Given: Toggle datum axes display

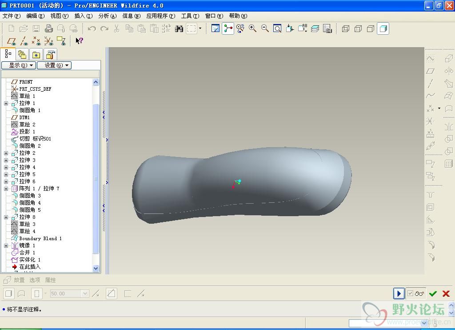Looking at the screenshot, I should pyautogui.click(x=24, y=40).
